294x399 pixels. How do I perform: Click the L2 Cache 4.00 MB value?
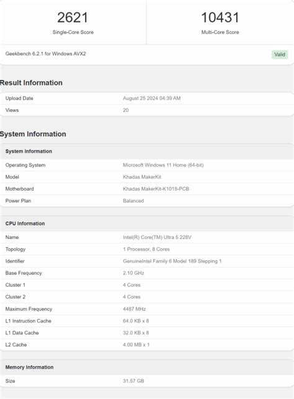click(136, 344)
